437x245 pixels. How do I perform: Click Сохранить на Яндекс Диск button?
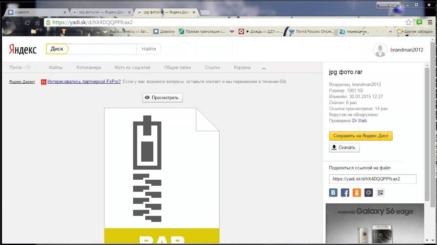(361, 136)
